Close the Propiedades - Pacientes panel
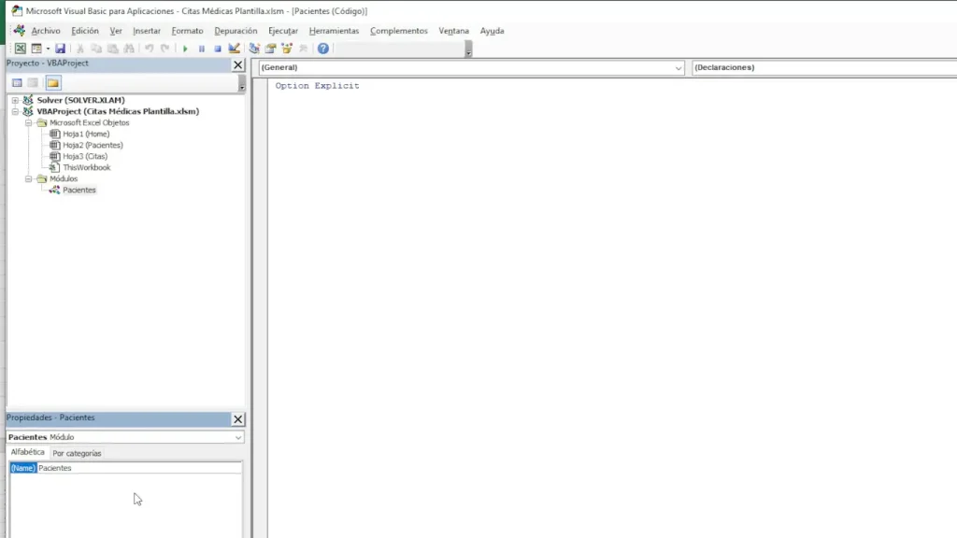The width and height of the screenshot is (957, 538). click(238, 419)
